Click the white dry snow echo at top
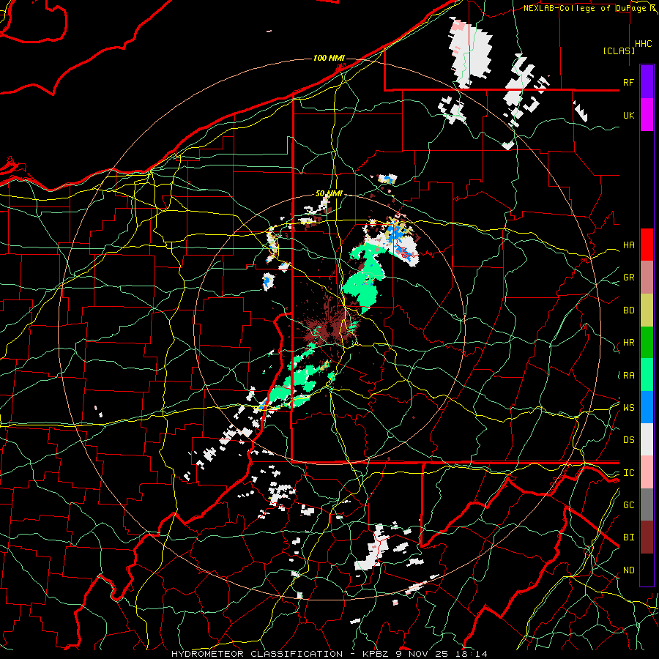Viewport: 659px width, 659px height. pyautogui.click(x=470, y=53)
